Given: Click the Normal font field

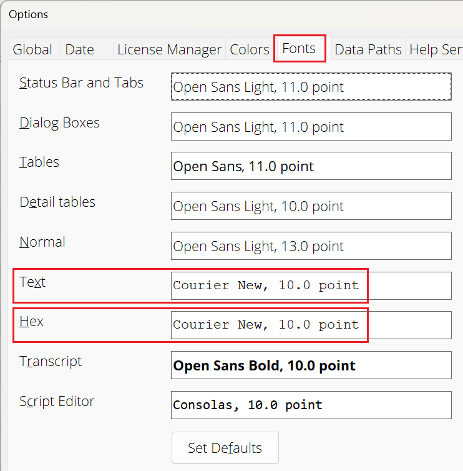Looking at the screenshot, I should (311, 246).
